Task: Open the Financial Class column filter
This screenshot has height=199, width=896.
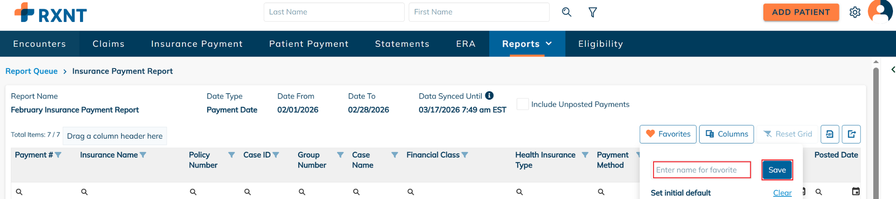Action: point(465,155)
